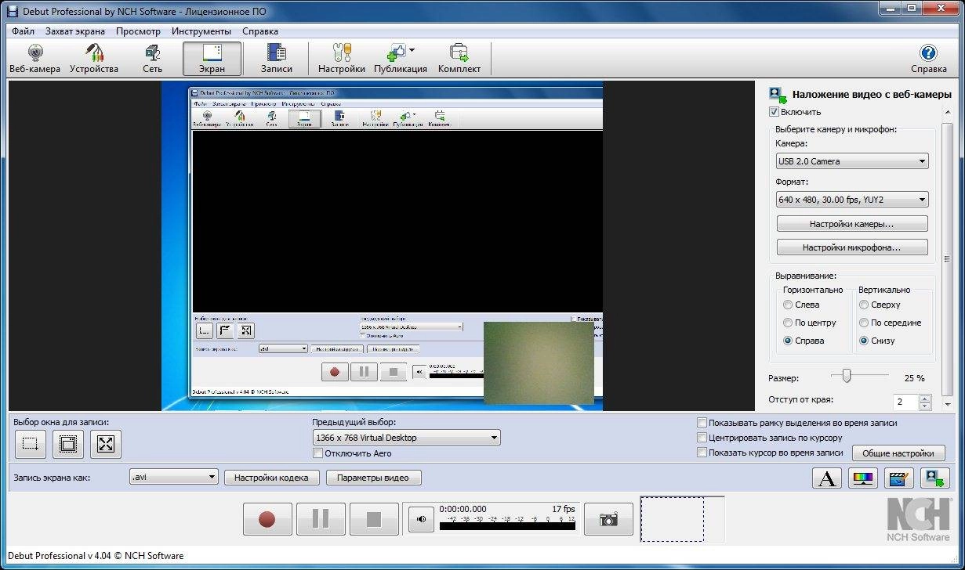The width and height of the screenshot is (965, 570).
Task: Open the Формат dropdown 640 x 480
Action: click(852, 200)
